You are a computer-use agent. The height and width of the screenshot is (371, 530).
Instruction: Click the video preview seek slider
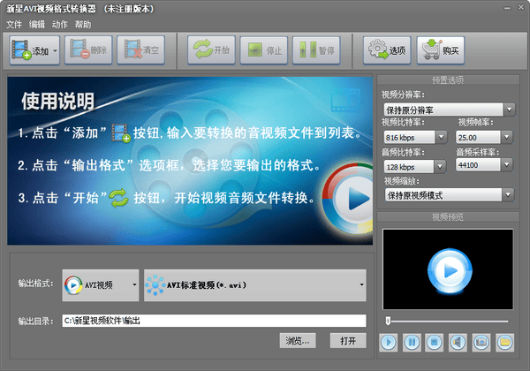click(x=448, y=320)
